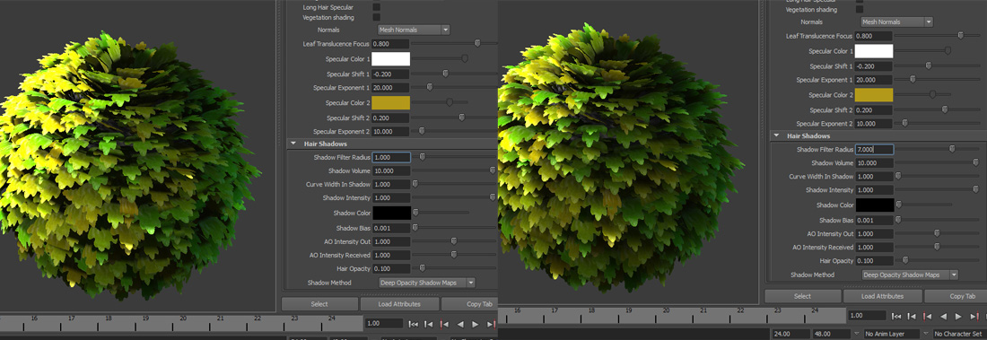Click Select button in right panel
987x340 pixels.
click(802, 296)
